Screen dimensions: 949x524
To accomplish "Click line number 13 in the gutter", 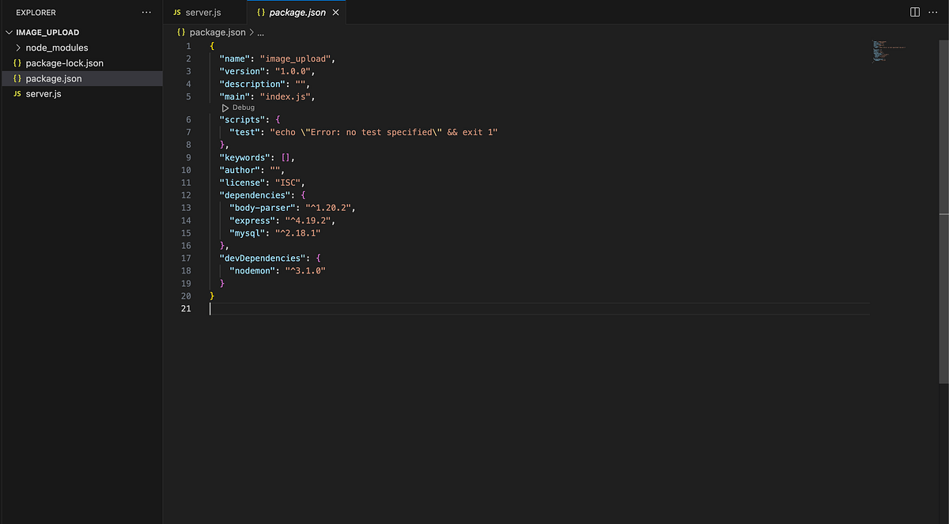I will click(186, 207).
